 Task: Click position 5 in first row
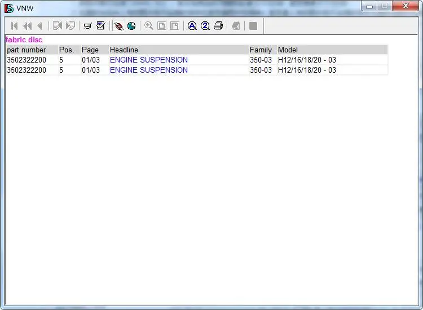61,60
